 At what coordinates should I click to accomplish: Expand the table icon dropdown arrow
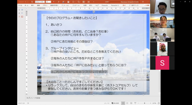pos(86,2)
